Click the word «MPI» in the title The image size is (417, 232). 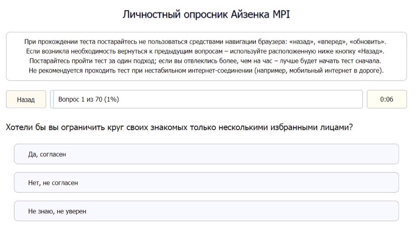tap(281, 14)
